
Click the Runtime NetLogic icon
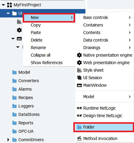tap(79, 108)
